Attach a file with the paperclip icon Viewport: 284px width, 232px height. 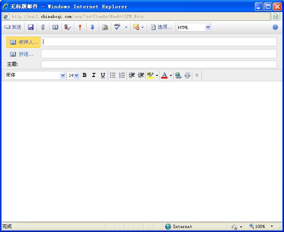pos(43,28)
